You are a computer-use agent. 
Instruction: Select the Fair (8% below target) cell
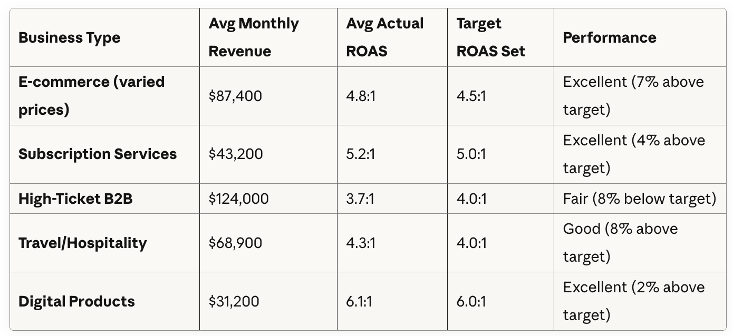[640, 199]
